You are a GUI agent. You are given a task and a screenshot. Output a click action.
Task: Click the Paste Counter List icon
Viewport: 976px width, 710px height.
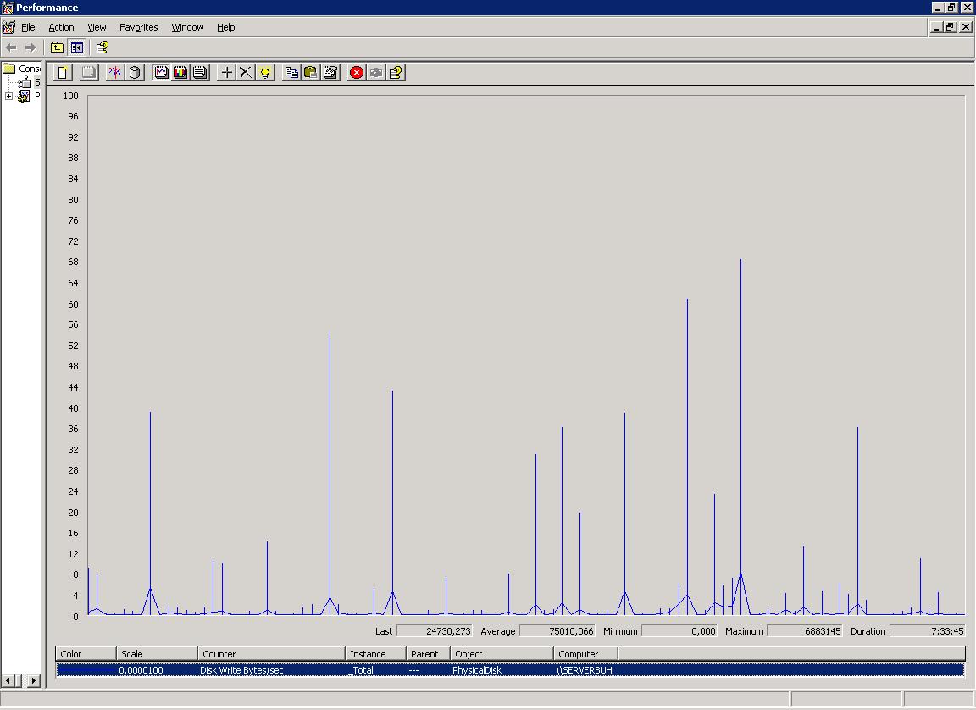click(x=311, y=73)
